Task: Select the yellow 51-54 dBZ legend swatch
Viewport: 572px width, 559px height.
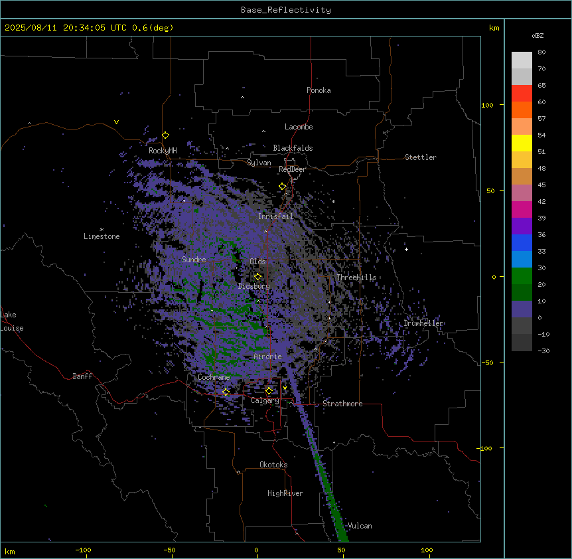Action: click(522, 143)
